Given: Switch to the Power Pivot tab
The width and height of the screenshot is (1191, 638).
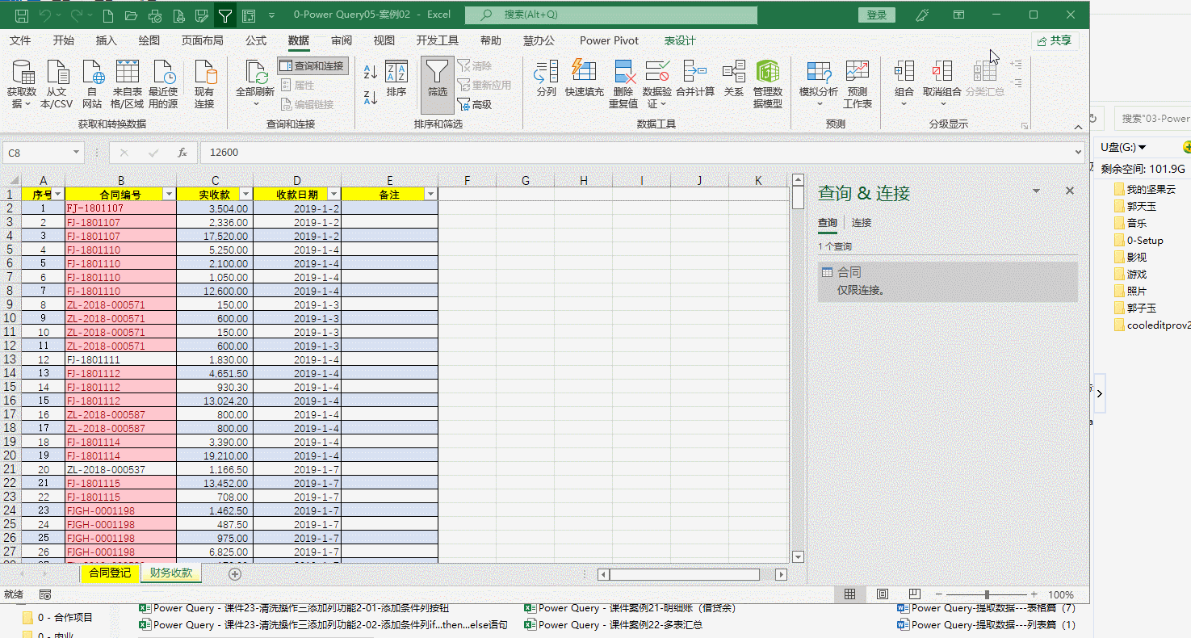Looking at the screenshot, I should click(x=610, y=40).
